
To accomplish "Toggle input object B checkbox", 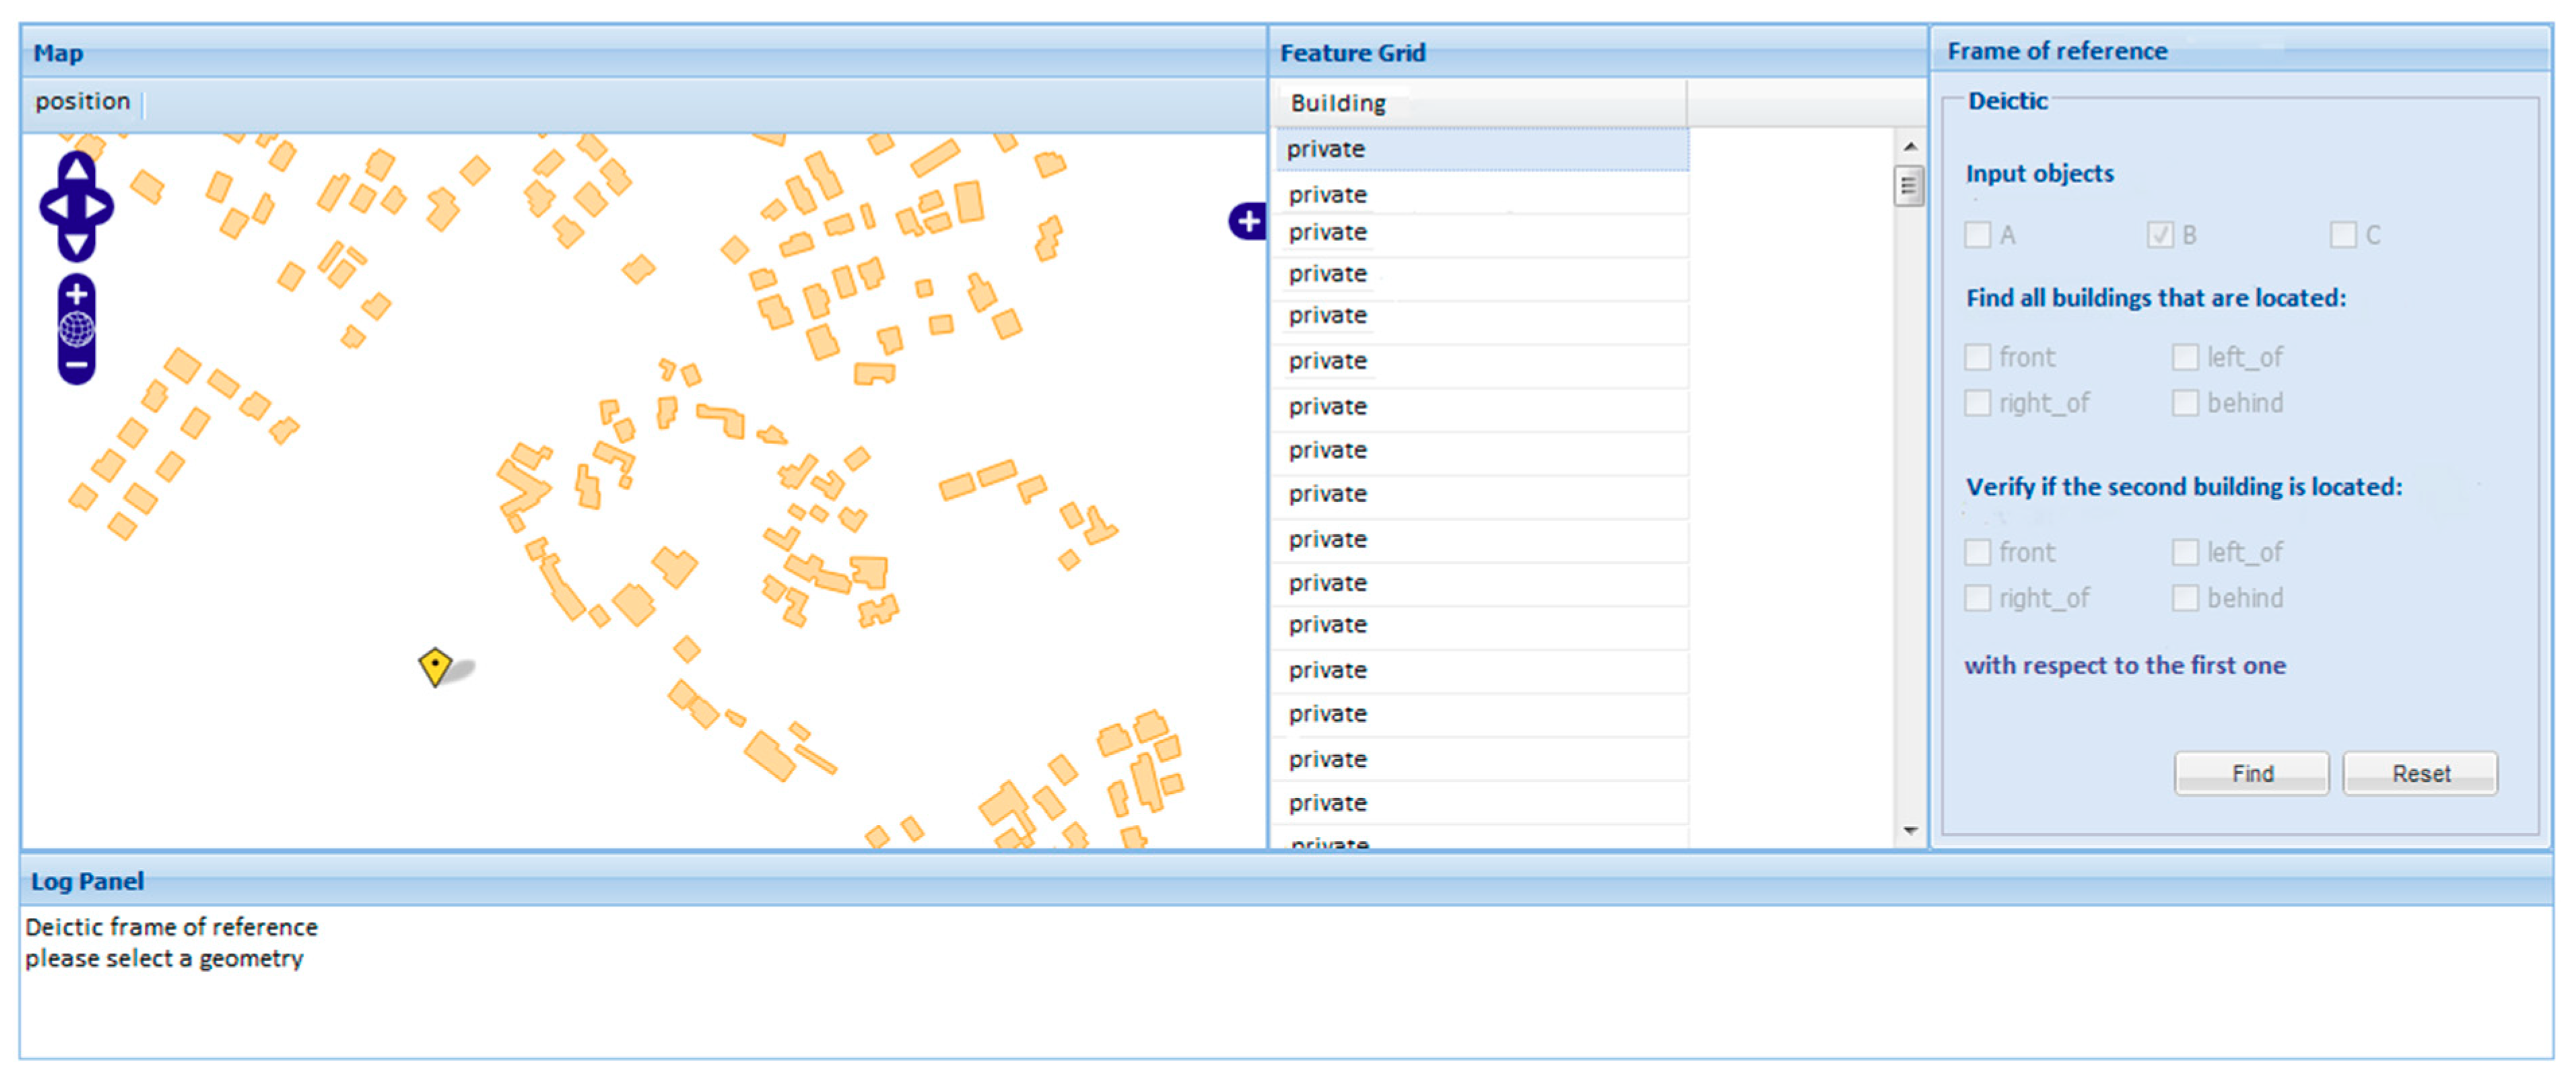I will pyautogui.click(x=2160, y=235).
